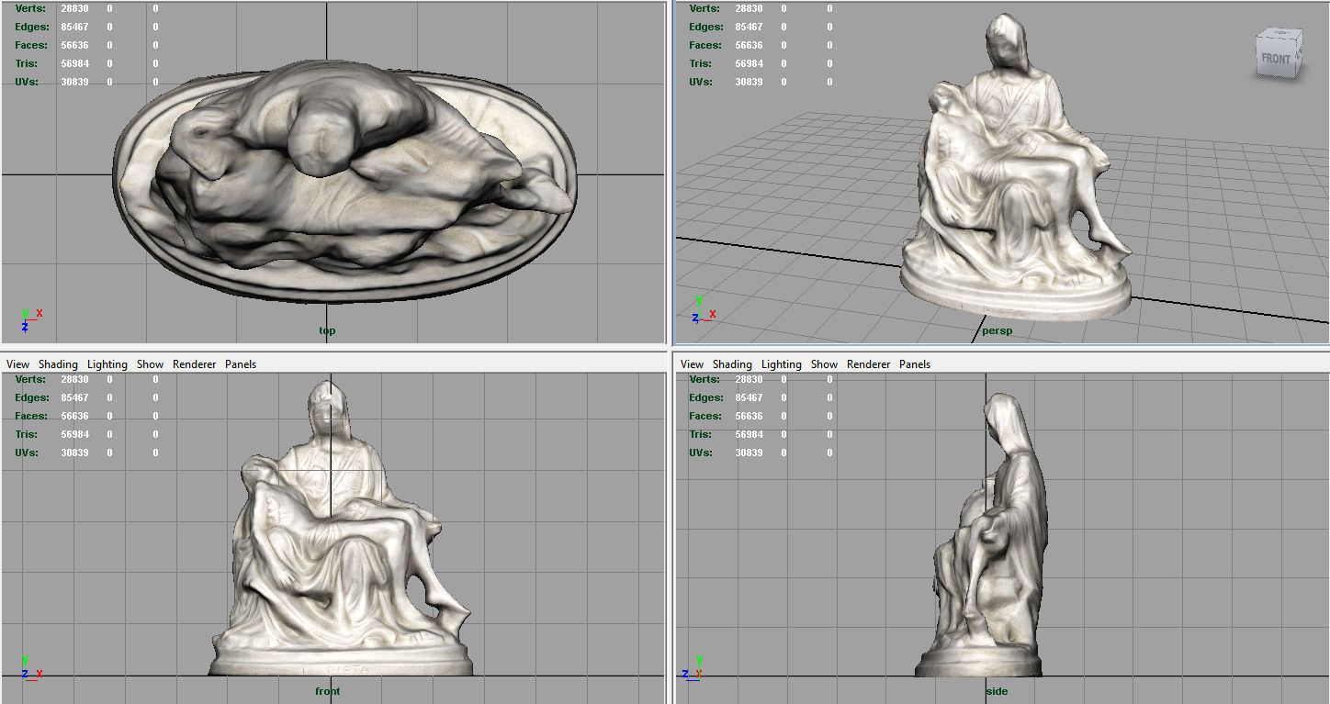Click "Edges:" label in the top view HUD

(30, 27)
